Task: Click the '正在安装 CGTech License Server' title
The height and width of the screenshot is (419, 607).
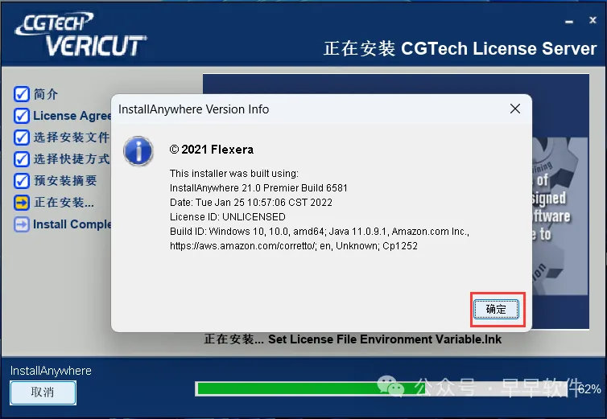Action: tap(460, 49)
